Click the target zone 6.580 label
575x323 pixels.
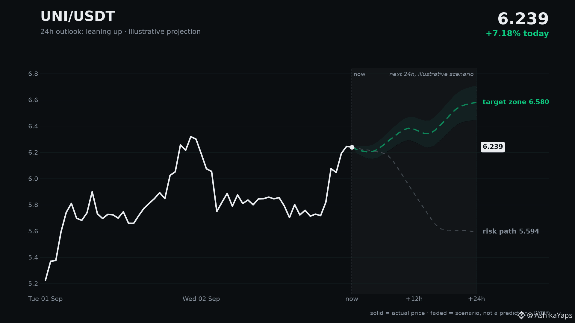[516, 102]
